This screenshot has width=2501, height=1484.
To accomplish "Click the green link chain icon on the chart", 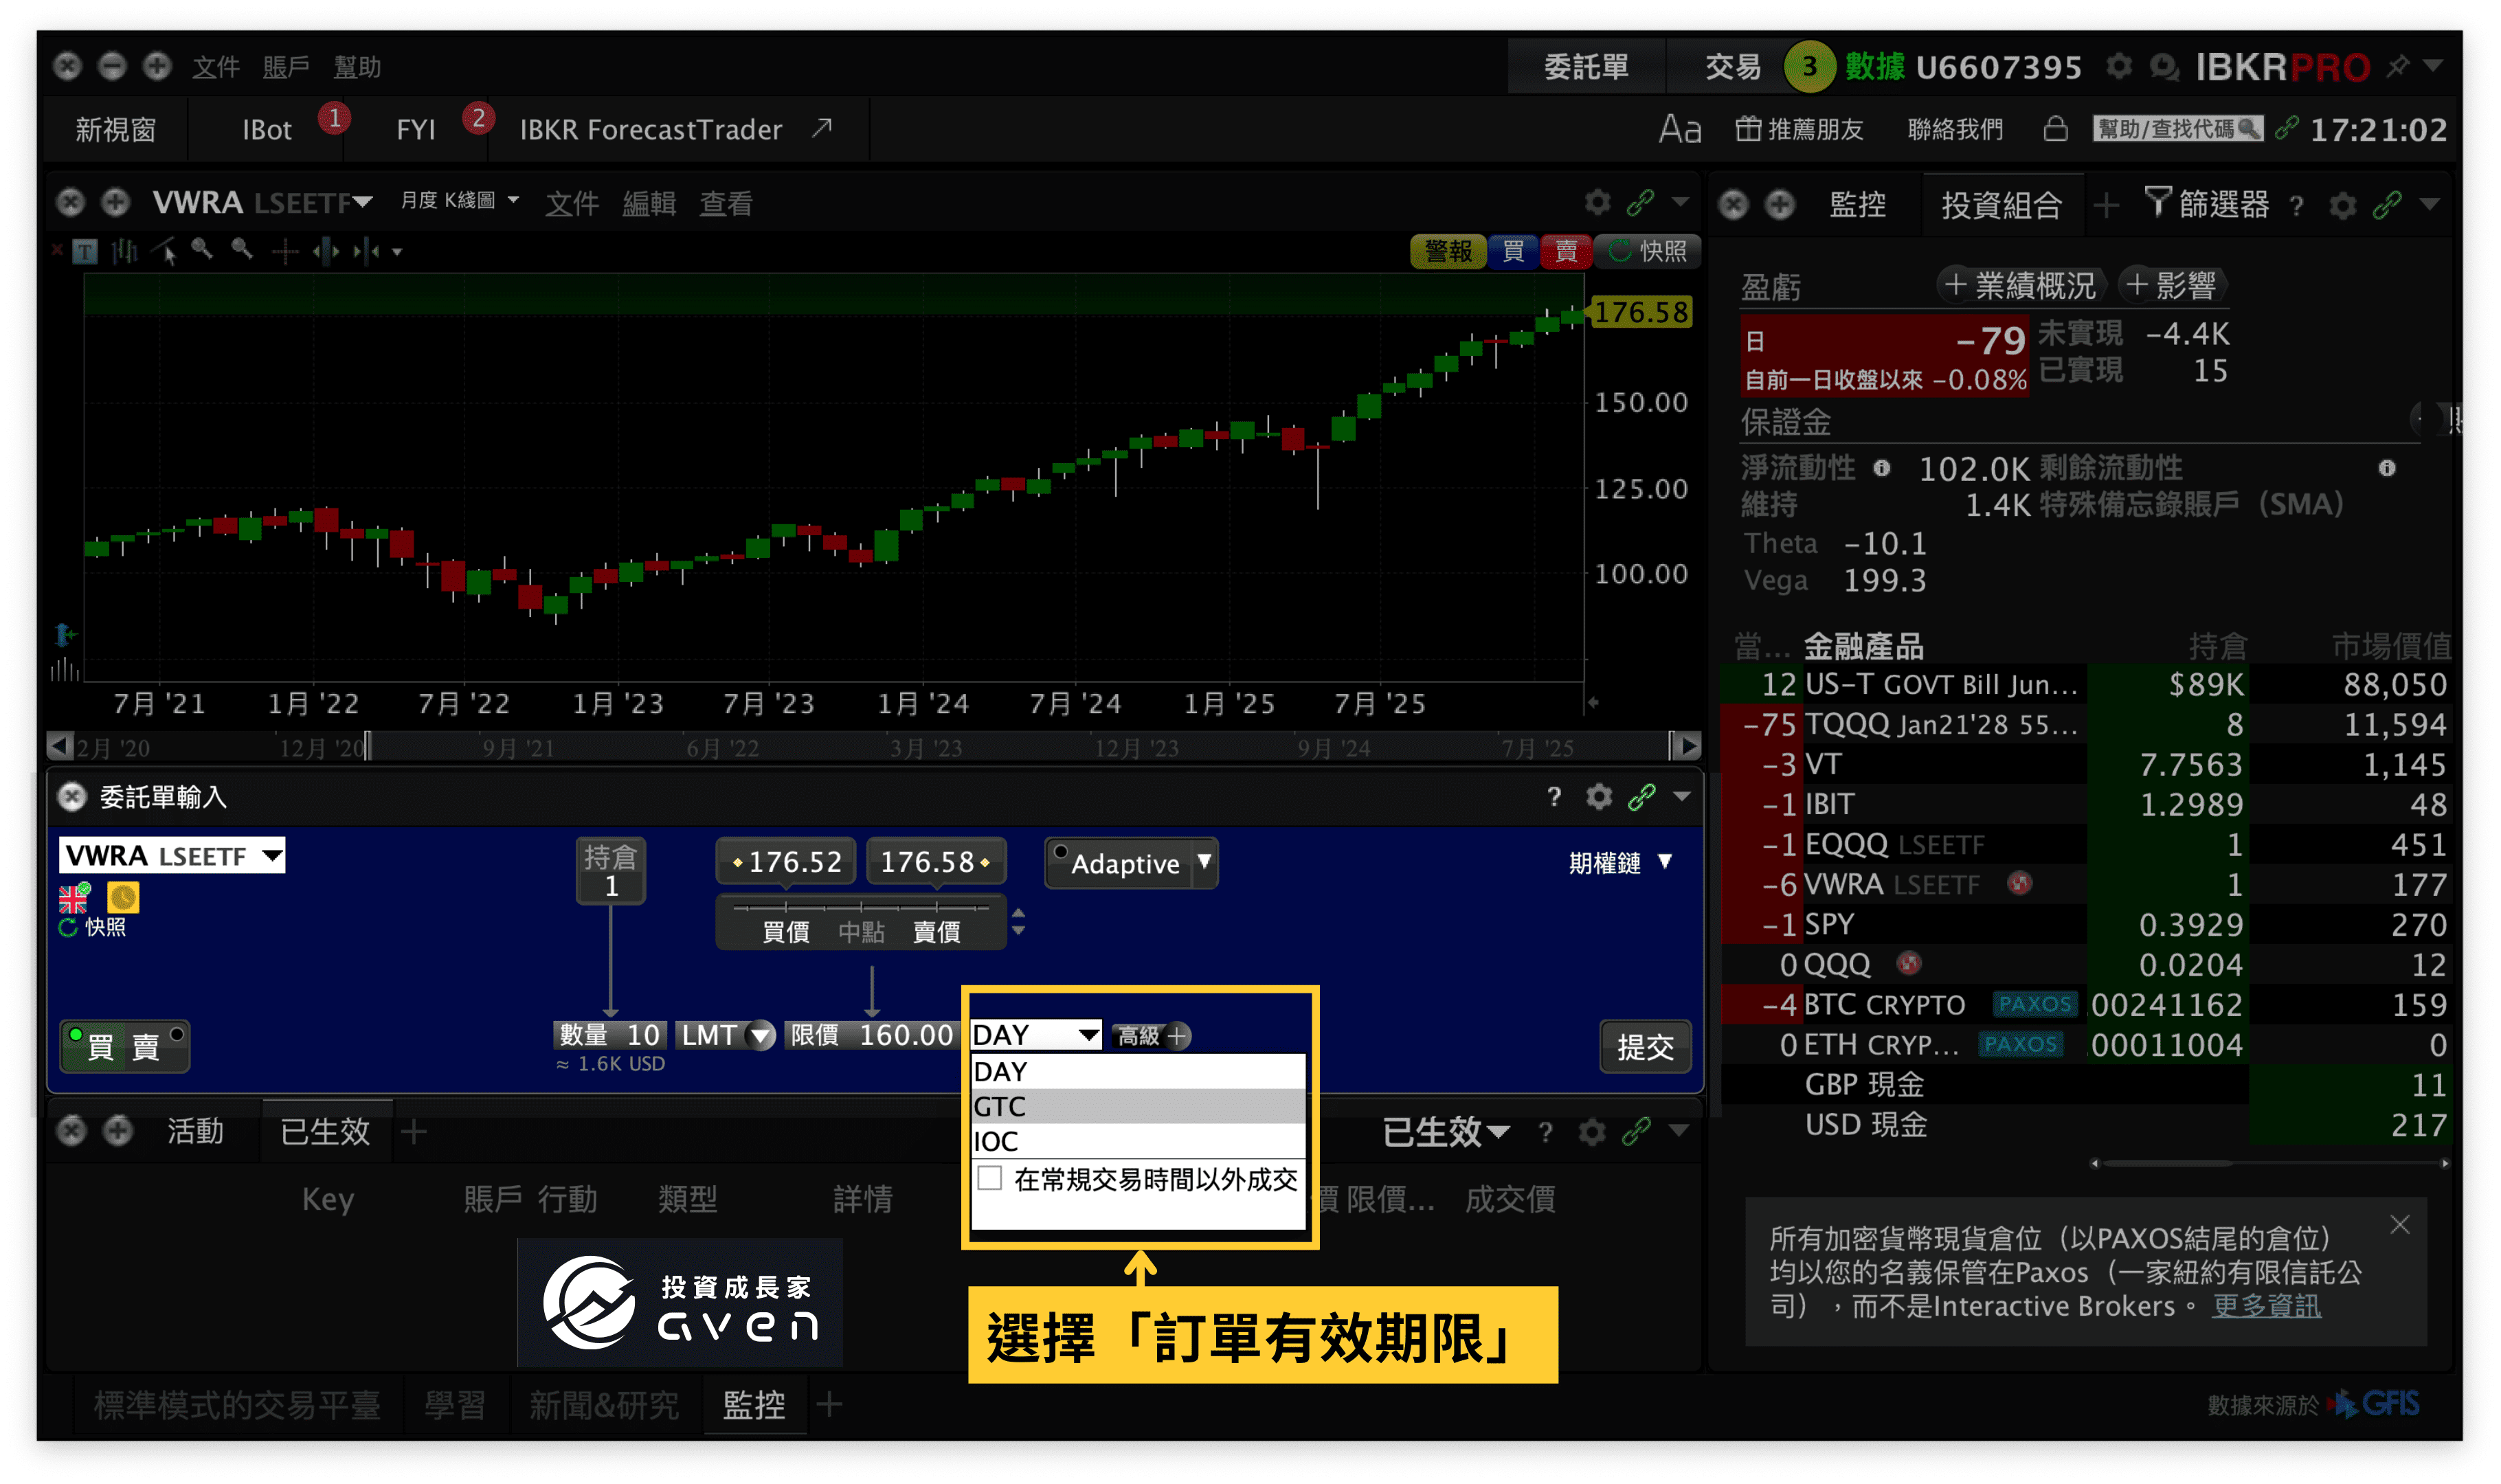I will [1641, 202].
